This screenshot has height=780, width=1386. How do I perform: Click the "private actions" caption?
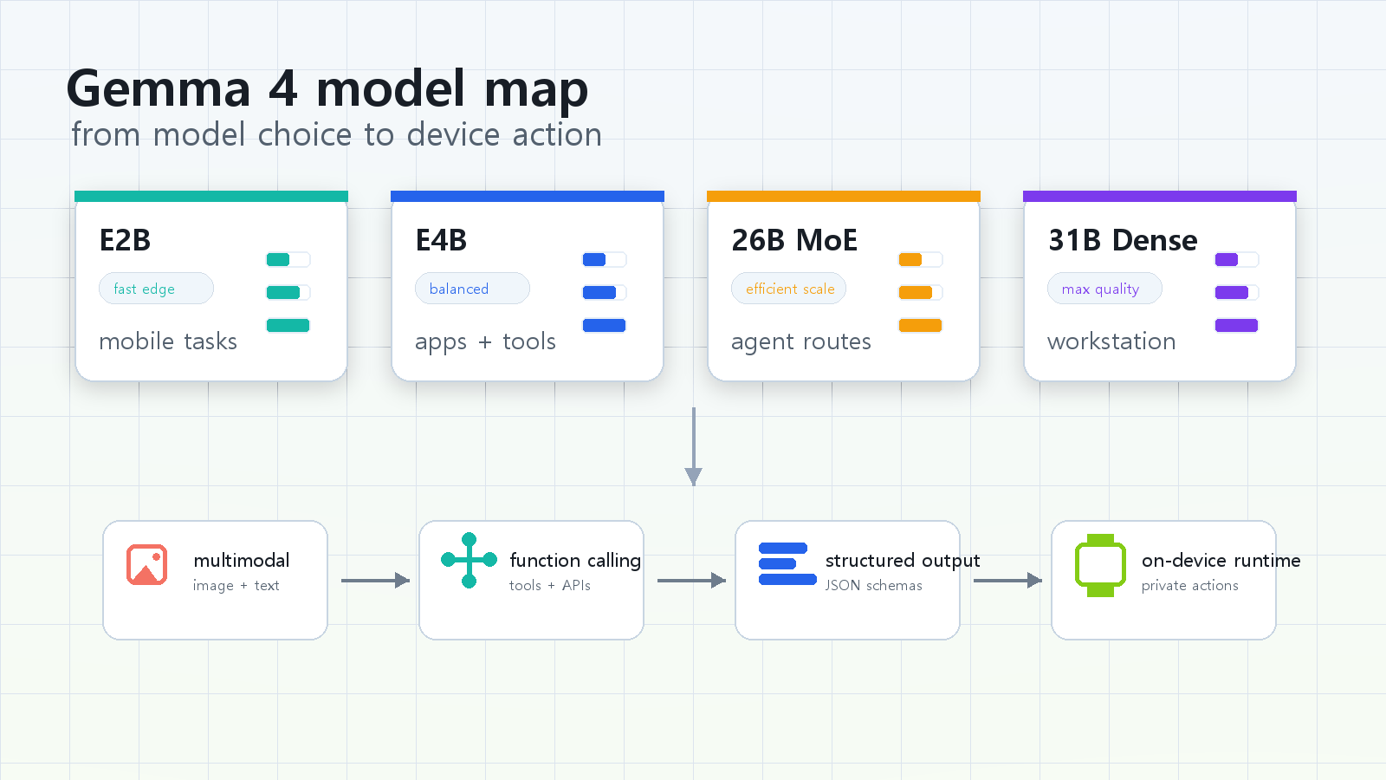click(x=1190, y=586)
